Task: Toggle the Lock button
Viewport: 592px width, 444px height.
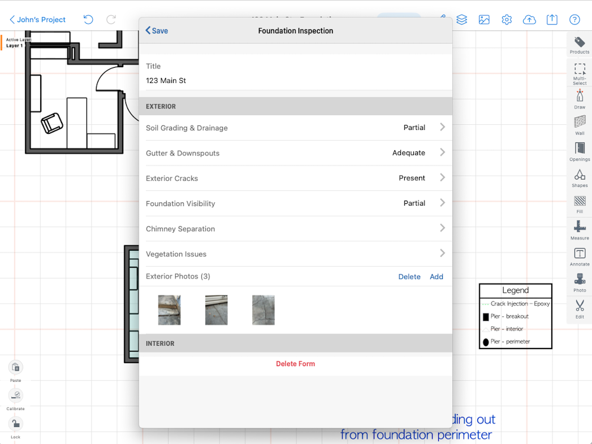Action: tap(15, 428)
